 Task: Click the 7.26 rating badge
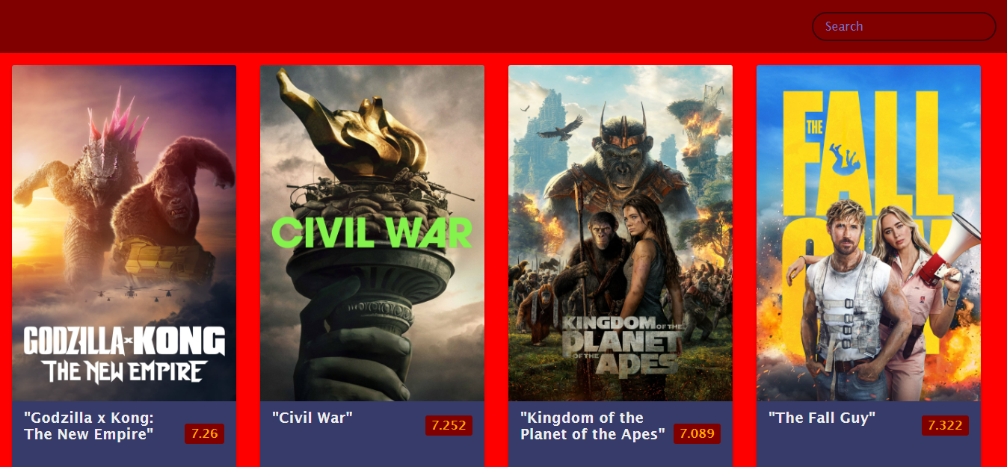[205, 433]
